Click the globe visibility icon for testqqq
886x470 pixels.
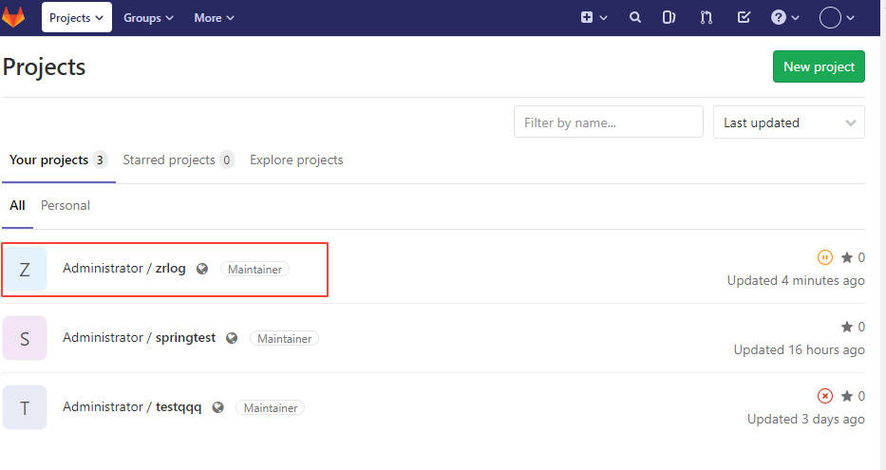218,407
